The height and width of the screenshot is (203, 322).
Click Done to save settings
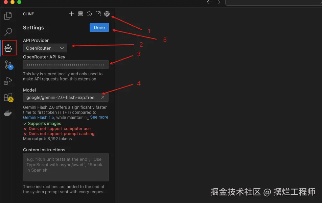99,27
